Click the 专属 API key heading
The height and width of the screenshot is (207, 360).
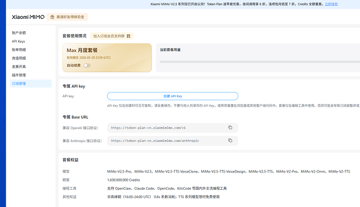coord(74,86)
